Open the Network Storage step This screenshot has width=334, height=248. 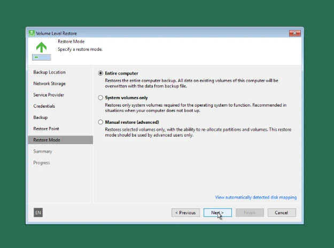(x=50, y=84)
